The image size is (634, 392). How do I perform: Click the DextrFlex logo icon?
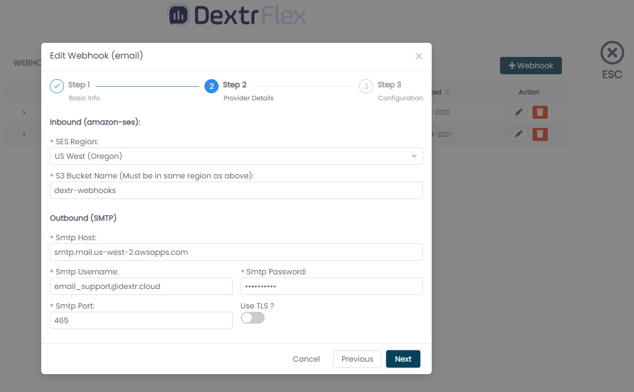pos(178,15)
